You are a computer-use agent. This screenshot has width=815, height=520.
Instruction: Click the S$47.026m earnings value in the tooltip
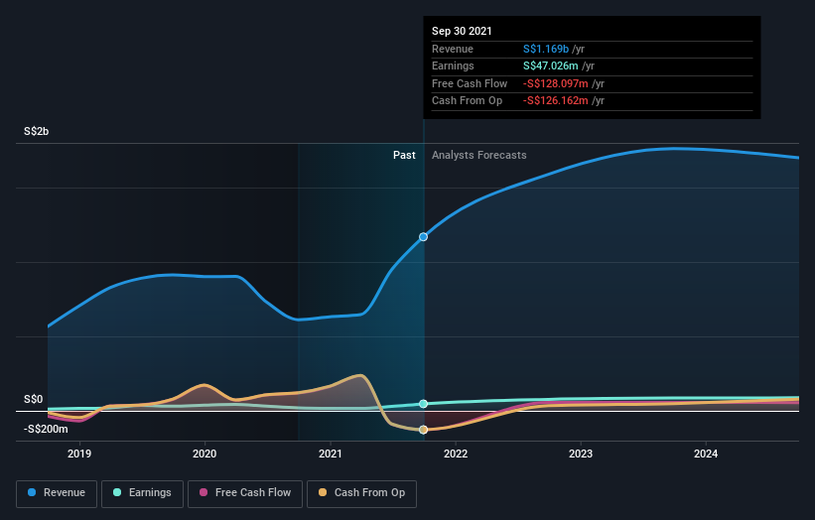click(550, 65)
